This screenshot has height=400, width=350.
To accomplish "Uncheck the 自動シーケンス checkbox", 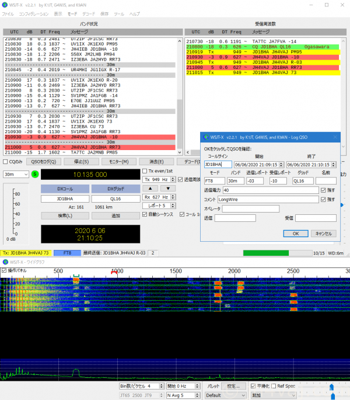I will coord(145,214).
